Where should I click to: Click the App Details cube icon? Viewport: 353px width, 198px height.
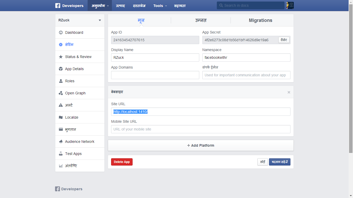(x=61, y=69)
